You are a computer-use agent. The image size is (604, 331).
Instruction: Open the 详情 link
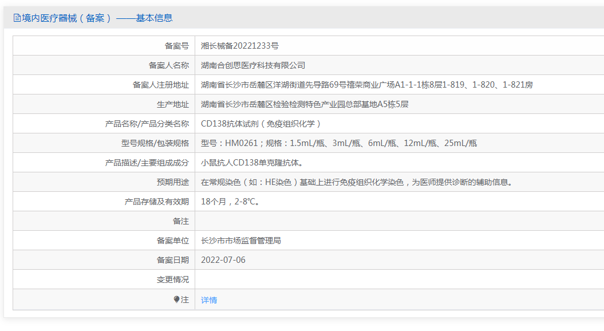209,300
